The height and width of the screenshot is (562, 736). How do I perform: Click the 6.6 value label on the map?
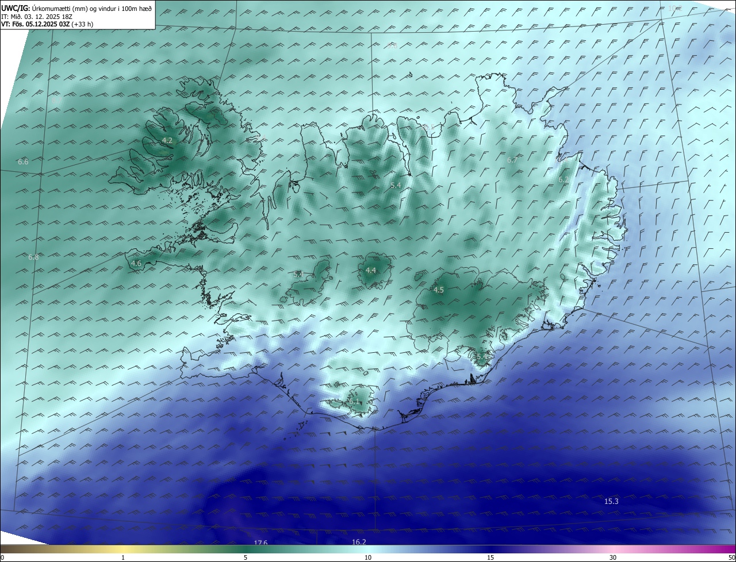pos(23,162)
